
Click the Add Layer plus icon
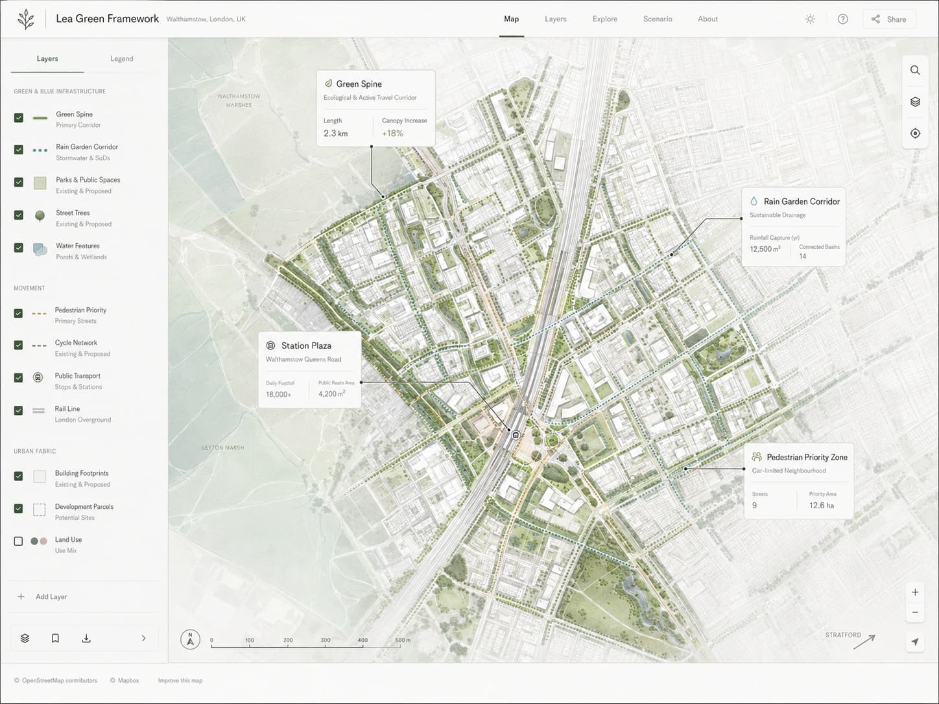click(21, 596)
